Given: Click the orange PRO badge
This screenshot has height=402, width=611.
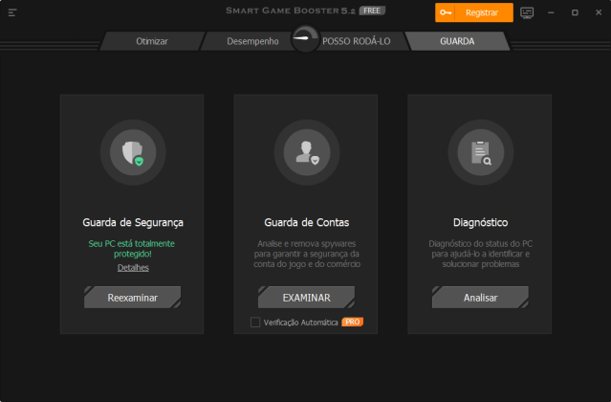Looking at the screenshot, I should 352,322.
